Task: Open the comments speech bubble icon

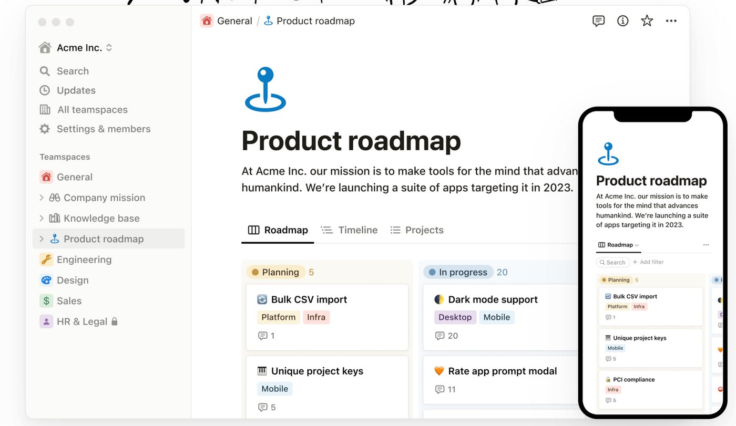Action: click(x=598, y=21)
